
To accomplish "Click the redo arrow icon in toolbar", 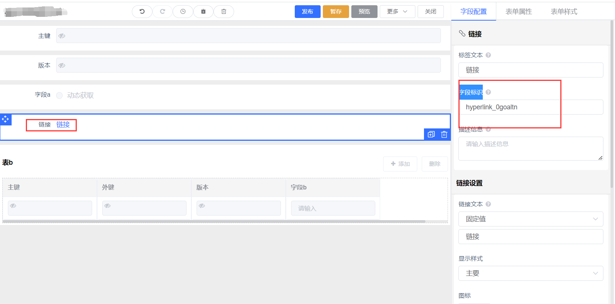I will click(163, 12).
